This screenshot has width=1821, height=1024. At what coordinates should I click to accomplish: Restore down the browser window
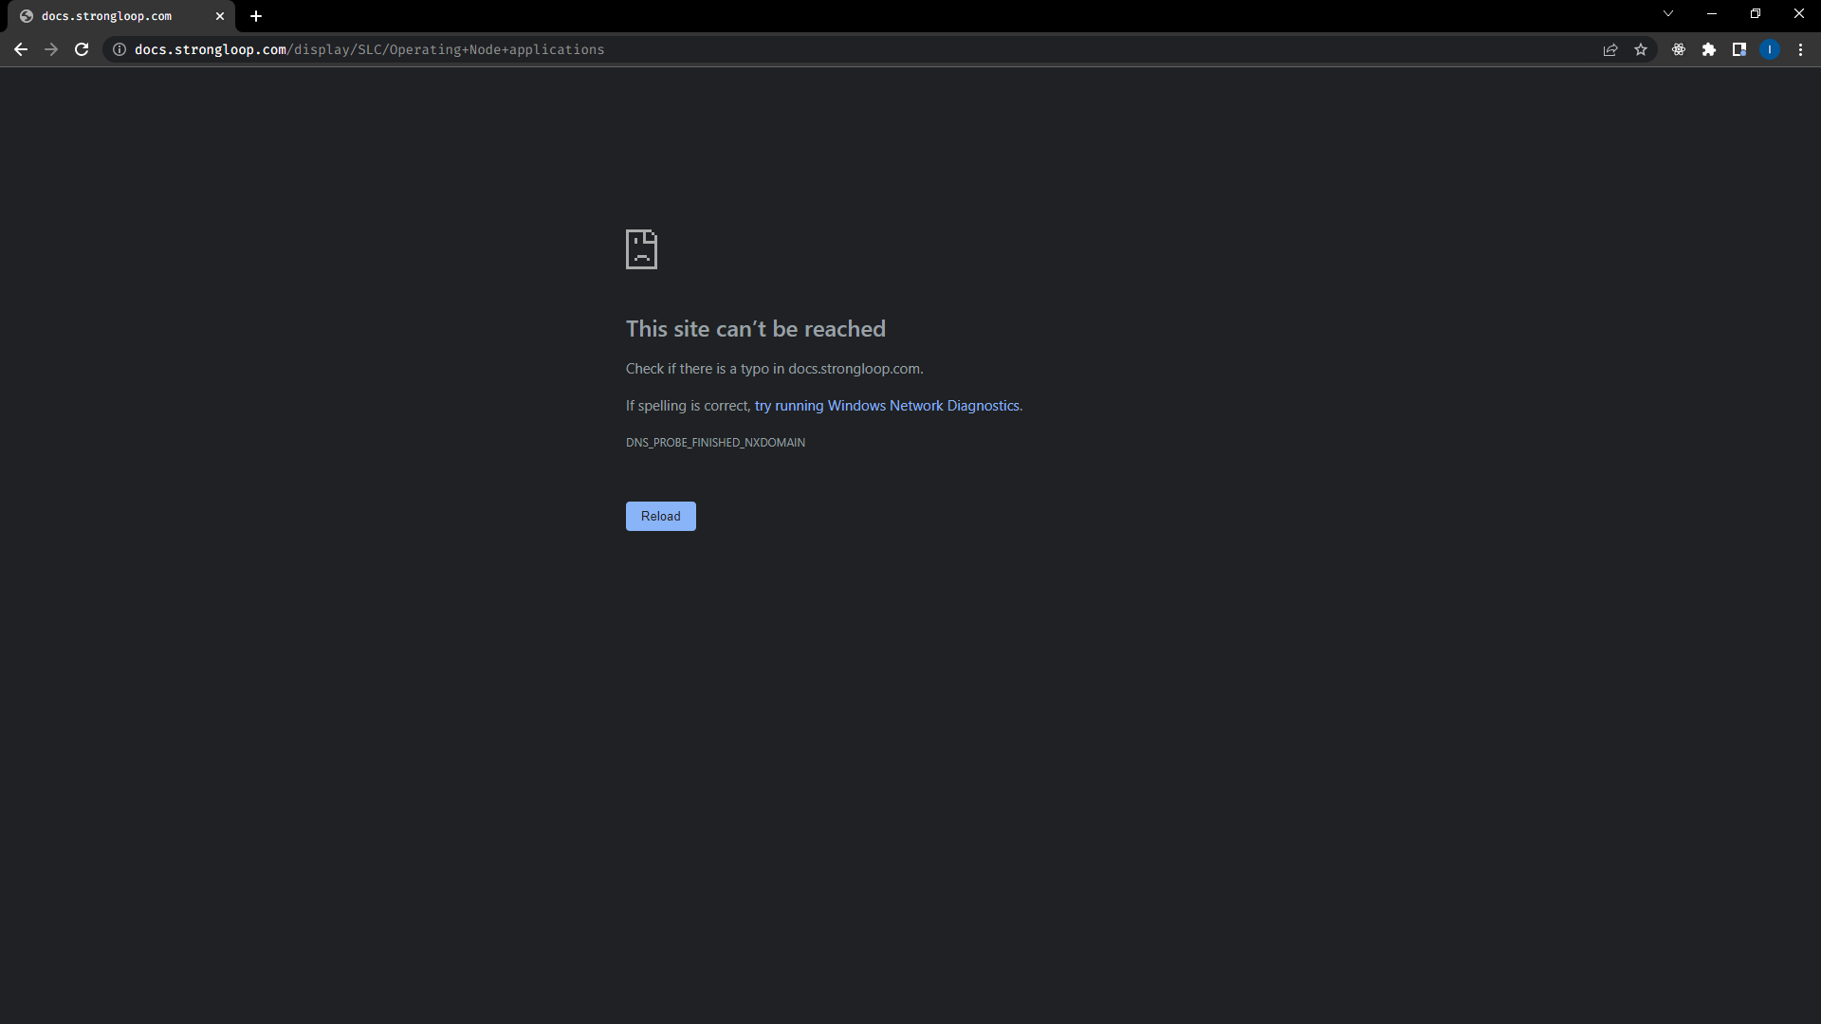click(x=1756, y=14)
